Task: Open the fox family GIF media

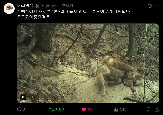Action: pos(88,63)
